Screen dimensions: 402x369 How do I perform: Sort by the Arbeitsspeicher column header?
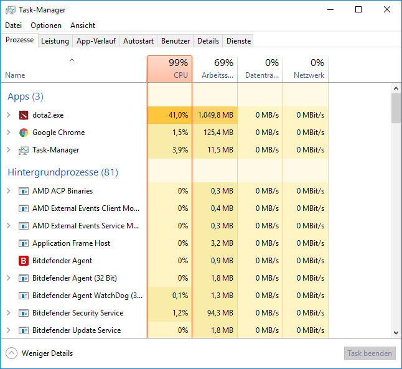click(x=215, y=69)
